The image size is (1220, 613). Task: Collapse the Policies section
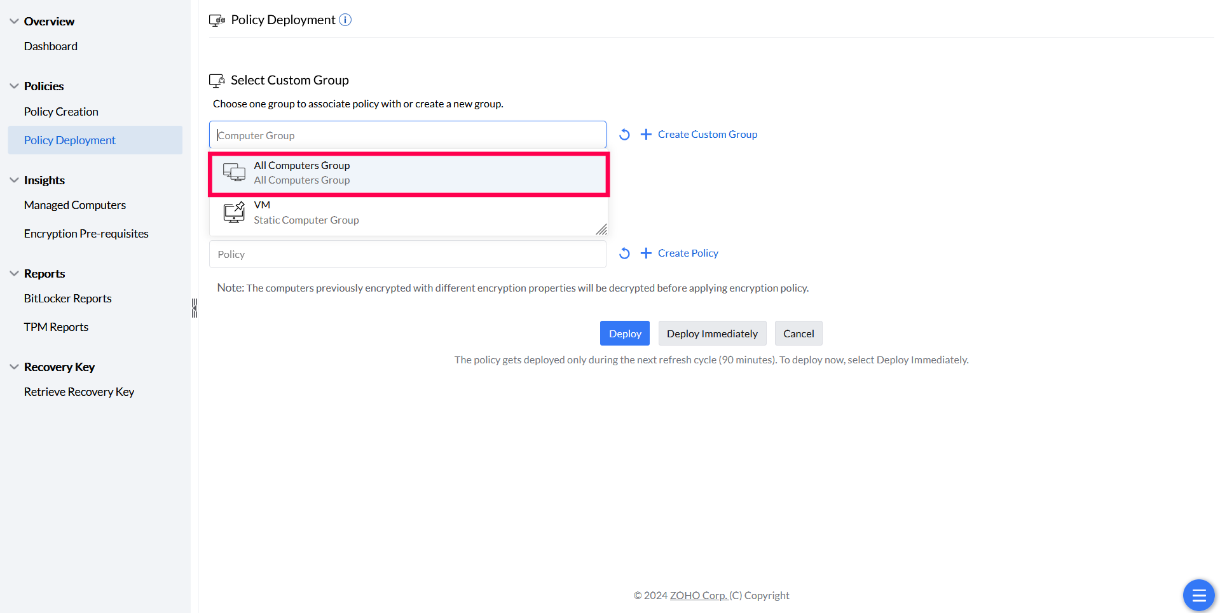point(14,86)
